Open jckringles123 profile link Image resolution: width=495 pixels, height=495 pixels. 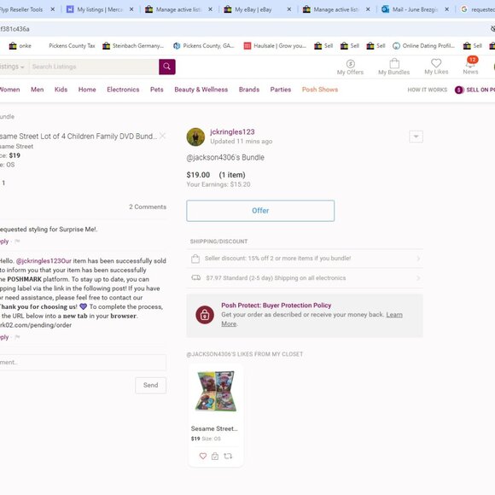(x=232, y=132)
